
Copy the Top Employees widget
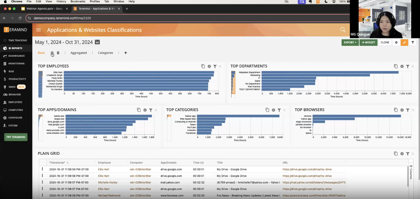203,66
